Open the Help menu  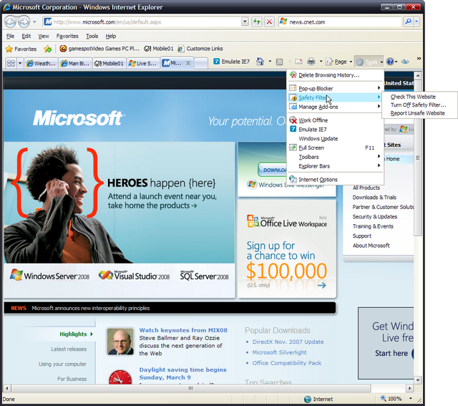click(111, 36)
